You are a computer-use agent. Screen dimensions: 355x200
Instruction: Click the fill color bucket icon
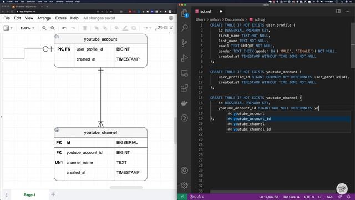tap(117, 28)
